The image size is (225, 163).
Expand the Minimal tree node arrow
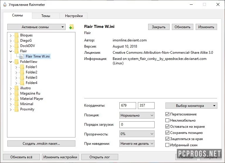point(11,104)
